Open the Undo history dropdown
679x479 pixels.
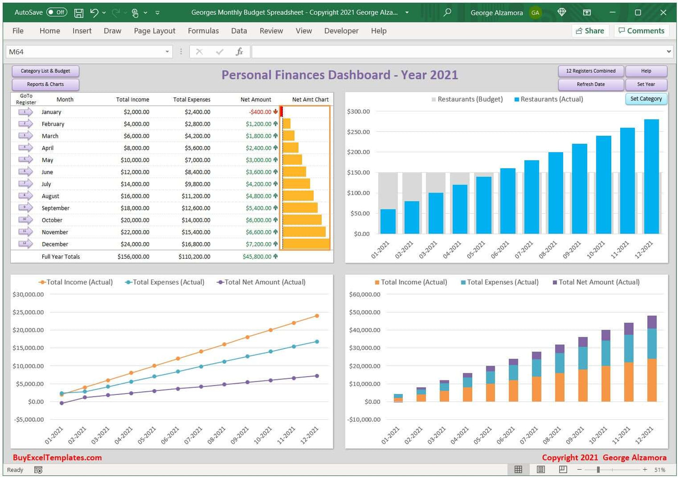pyautogui.click(x=104, y=13)
